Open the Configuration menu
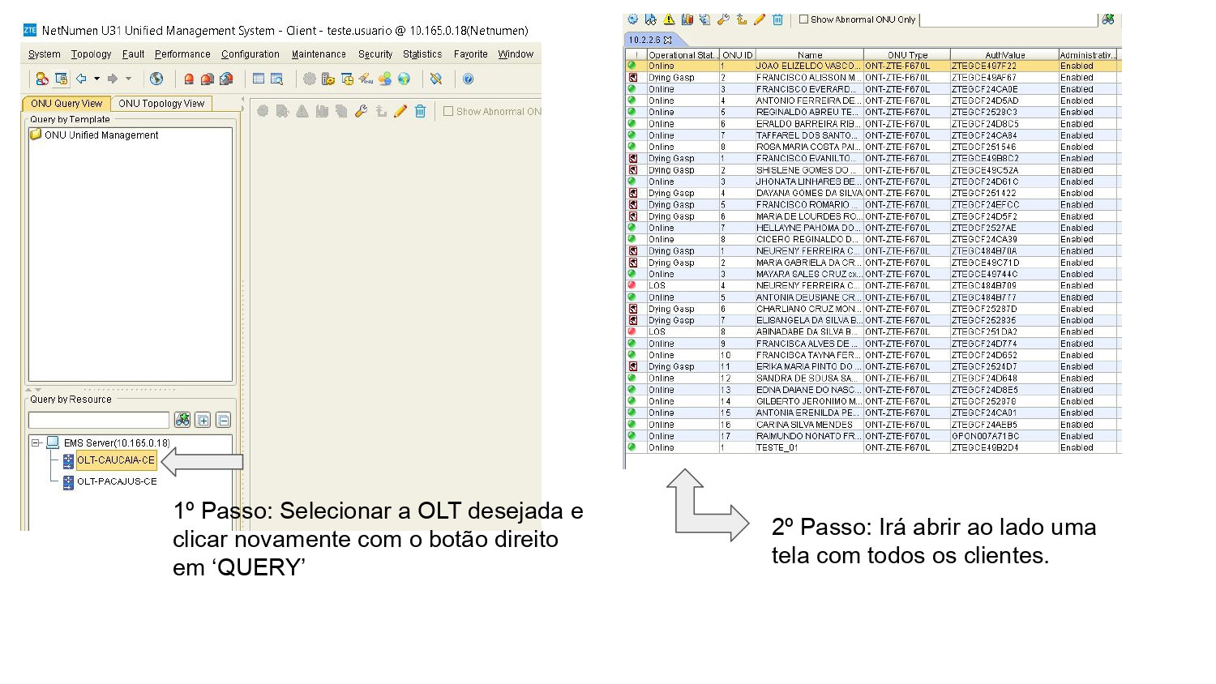This screenshot has height=684, width=1216. pyautogui.click(x=250, y=54)
